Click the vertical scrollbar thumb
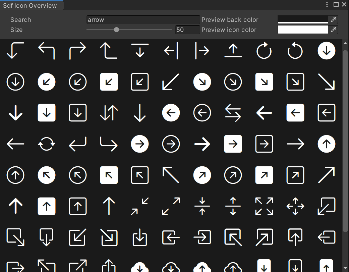The image size is (349, 272). click(x=345, y=141)
